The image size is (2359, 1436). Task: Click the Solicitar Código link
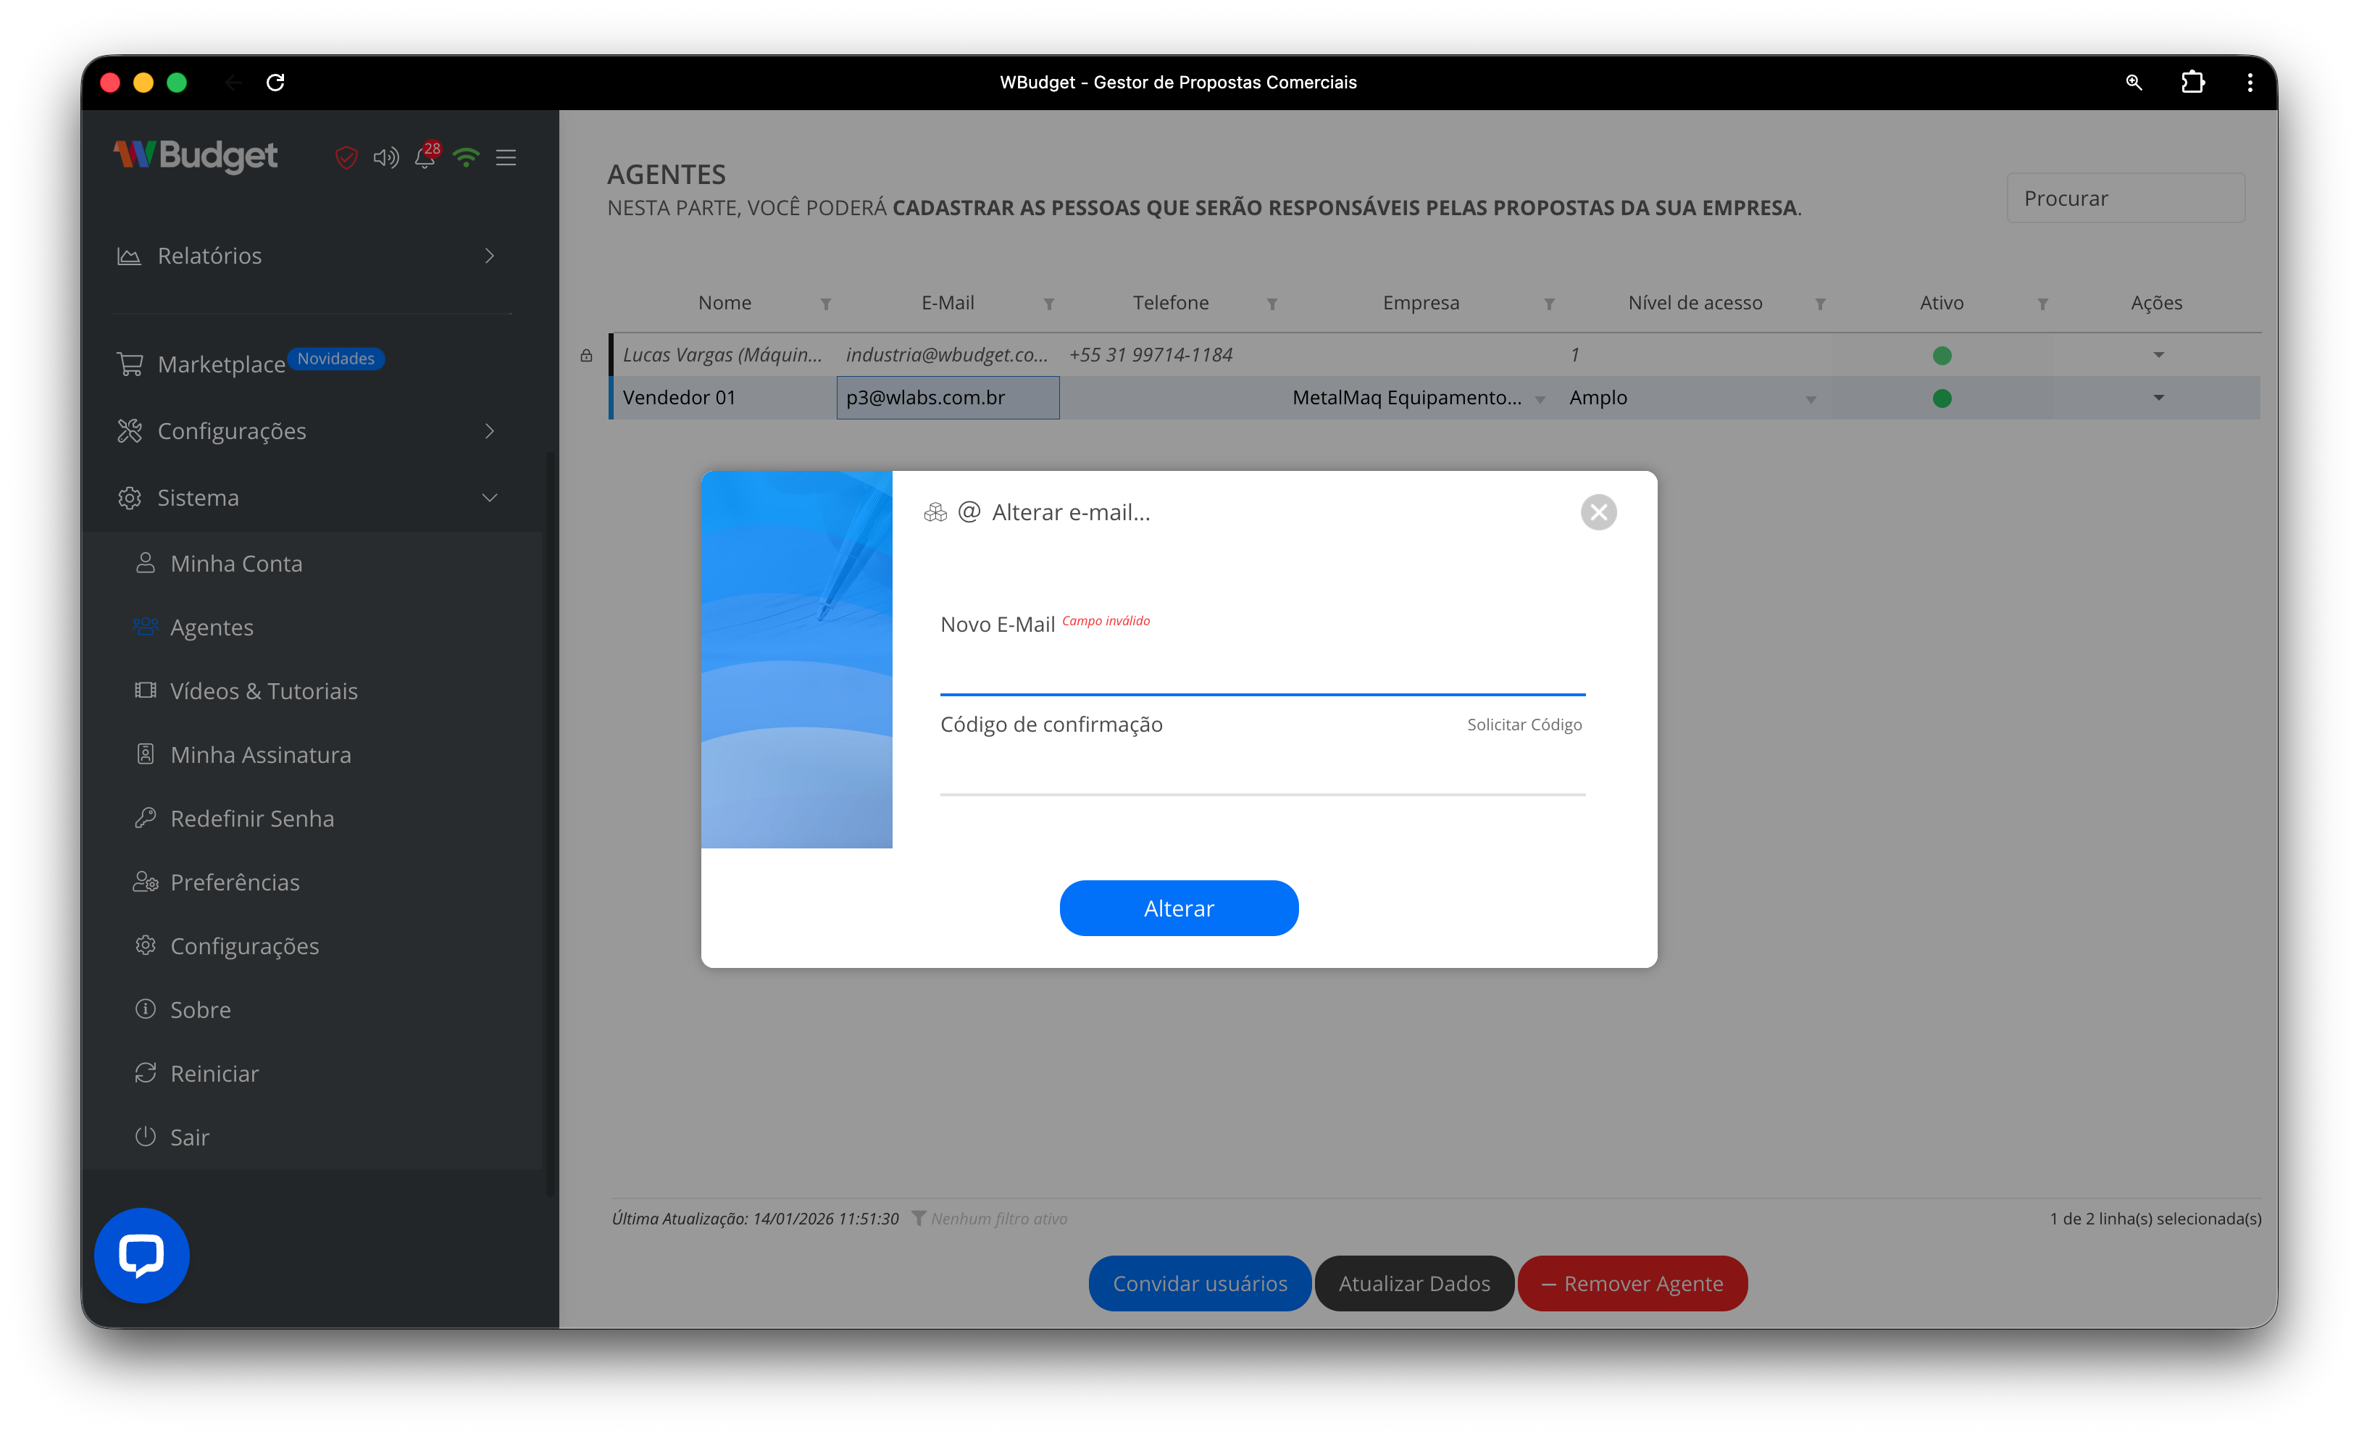click(1524, 724)
